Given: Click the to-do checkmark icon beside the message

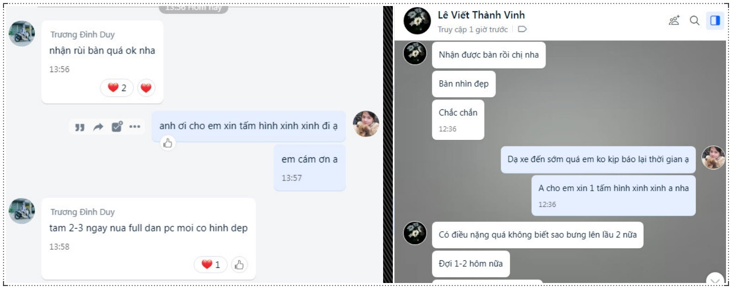Looking at the screenshot, I should [117, 126].
